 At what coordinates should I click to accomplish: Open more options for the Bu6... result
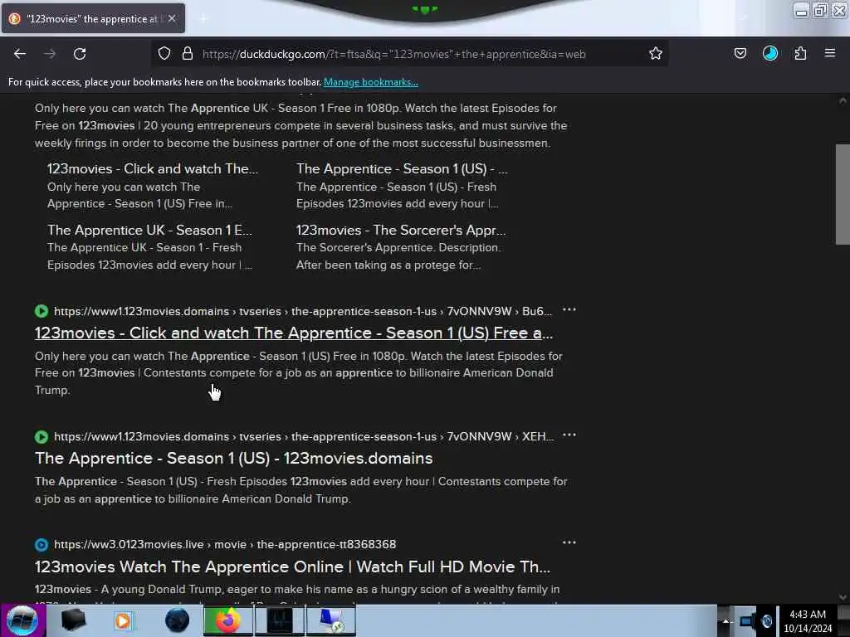click(569, 310)
